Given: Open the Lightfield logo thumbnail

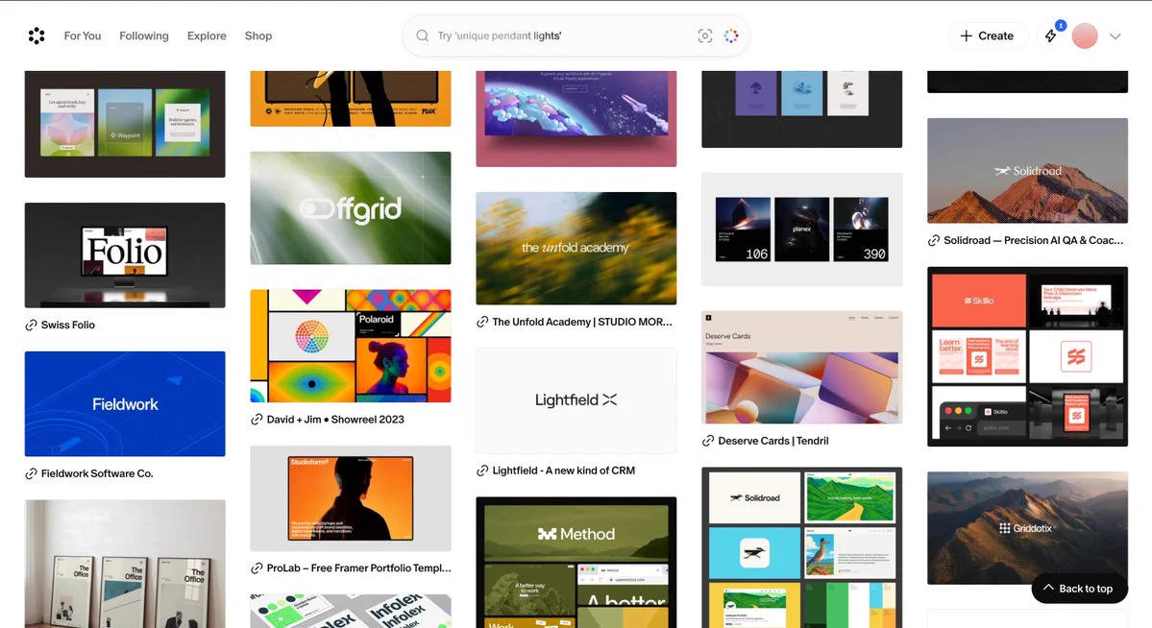Looking at the screenshot, I should tap(576, 400).
